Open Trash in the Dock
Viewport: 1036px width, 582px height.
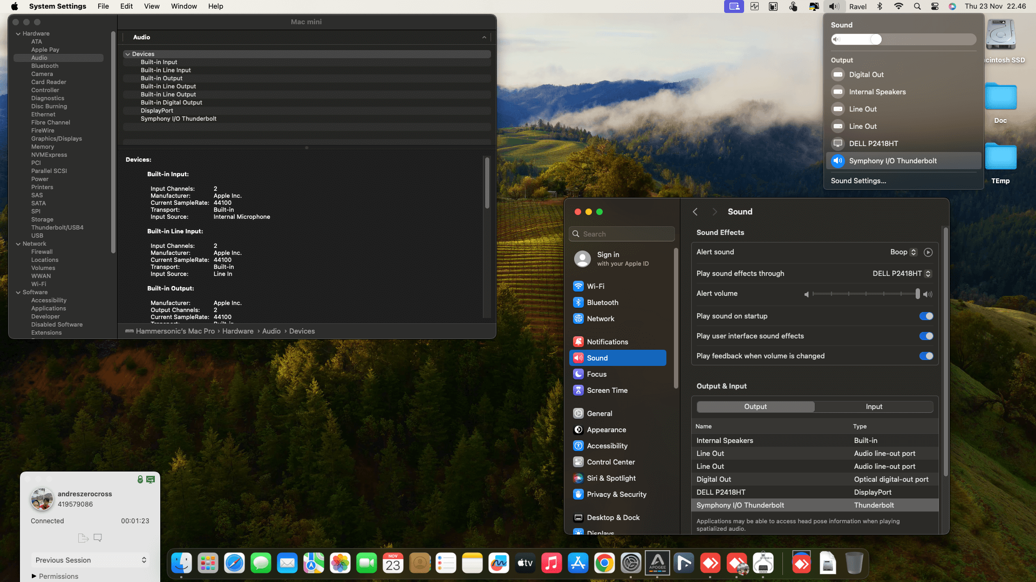854,564
